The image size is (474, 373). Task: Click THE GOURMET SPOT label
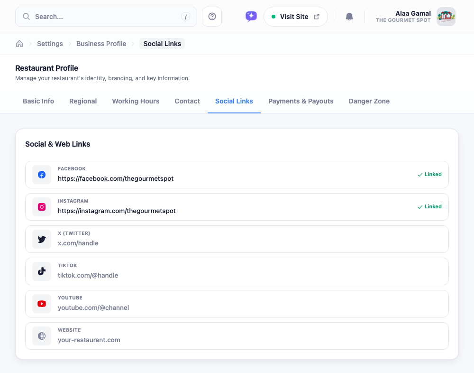[403, 20]
